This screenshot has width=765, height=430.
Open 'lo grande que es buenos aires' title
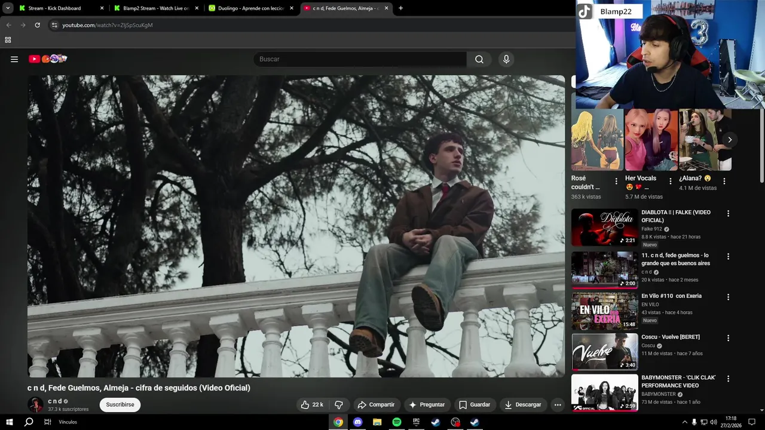(x=676, y=259)
